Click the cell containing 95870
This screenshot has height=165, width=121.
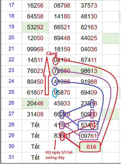pyautogui.click(x=62, y=93)
